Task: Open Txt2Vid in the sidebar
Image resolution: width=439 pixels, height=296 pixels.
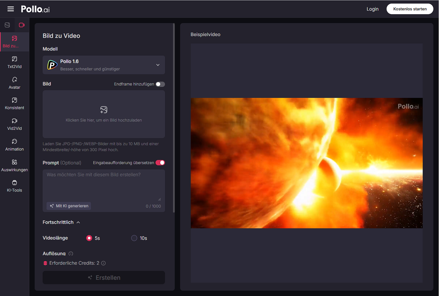Action: 15,62
